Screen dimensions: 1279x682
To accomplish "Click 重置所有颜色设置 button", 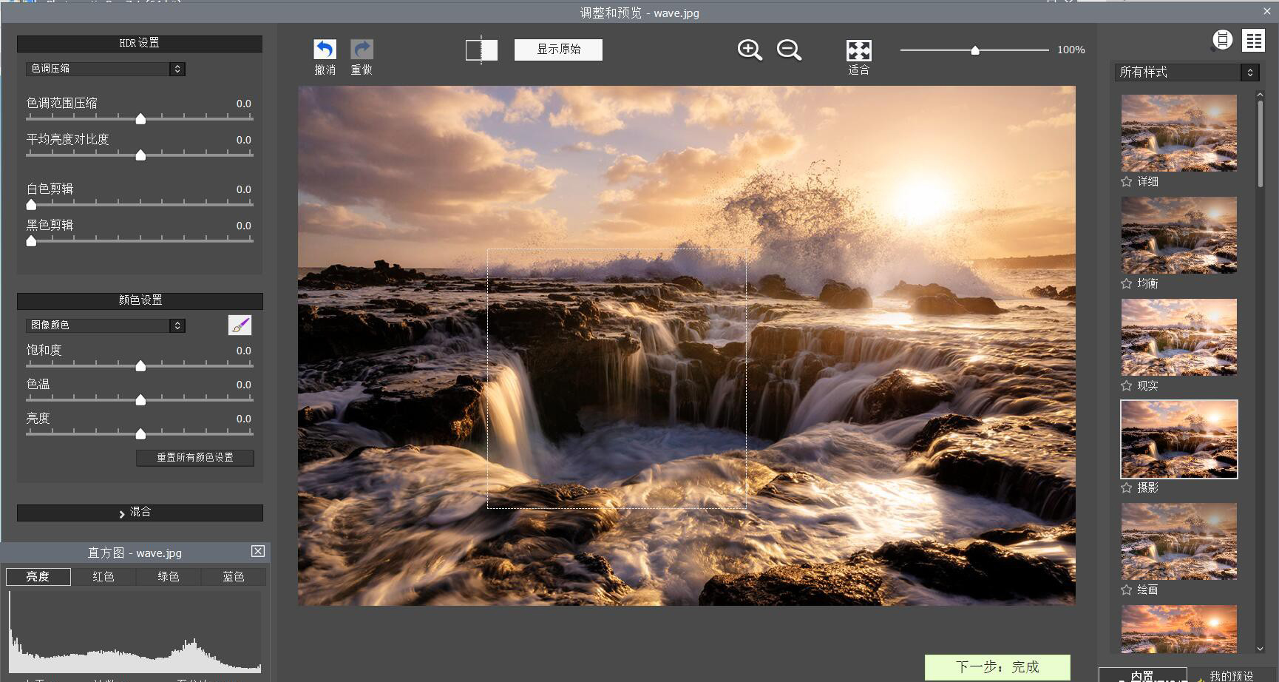I will click(x=194, y=458).
